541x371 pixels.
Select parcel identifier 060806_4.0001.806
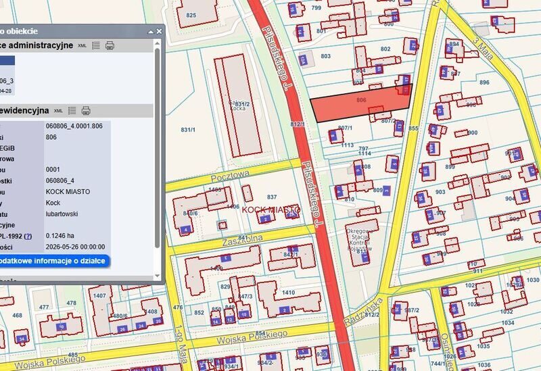coord(74,126)
